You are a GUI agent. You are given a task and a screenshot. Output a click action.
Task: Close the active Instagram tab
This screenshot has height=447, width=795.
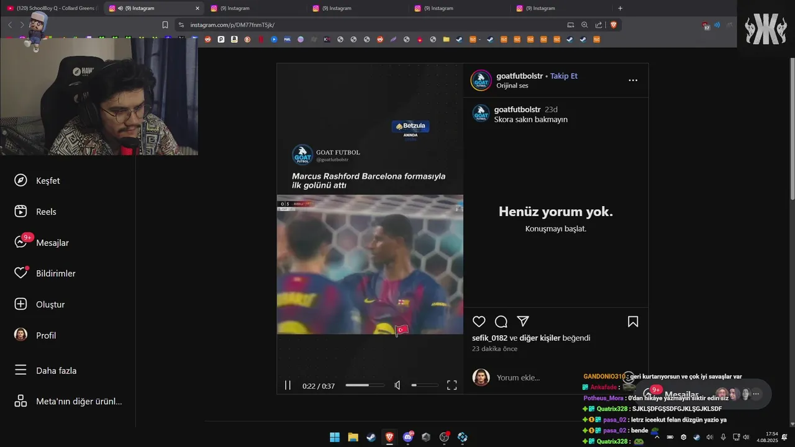pos(198,8)
